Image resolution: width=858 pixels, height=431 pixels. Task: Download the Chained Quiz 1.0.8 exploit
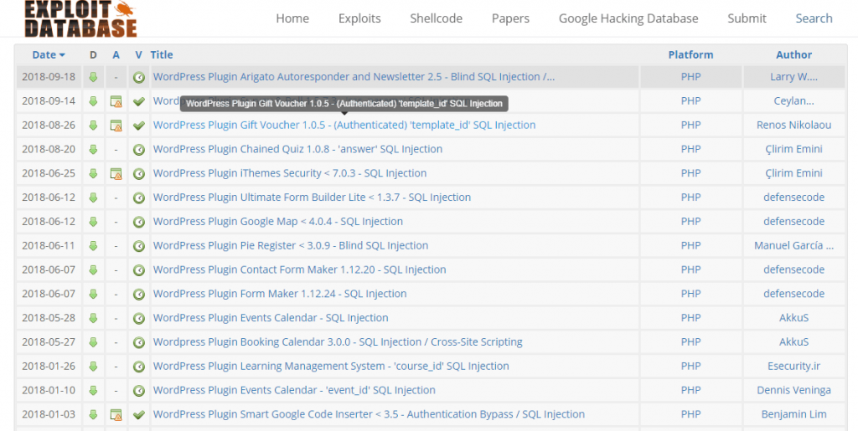click(93, 149)
